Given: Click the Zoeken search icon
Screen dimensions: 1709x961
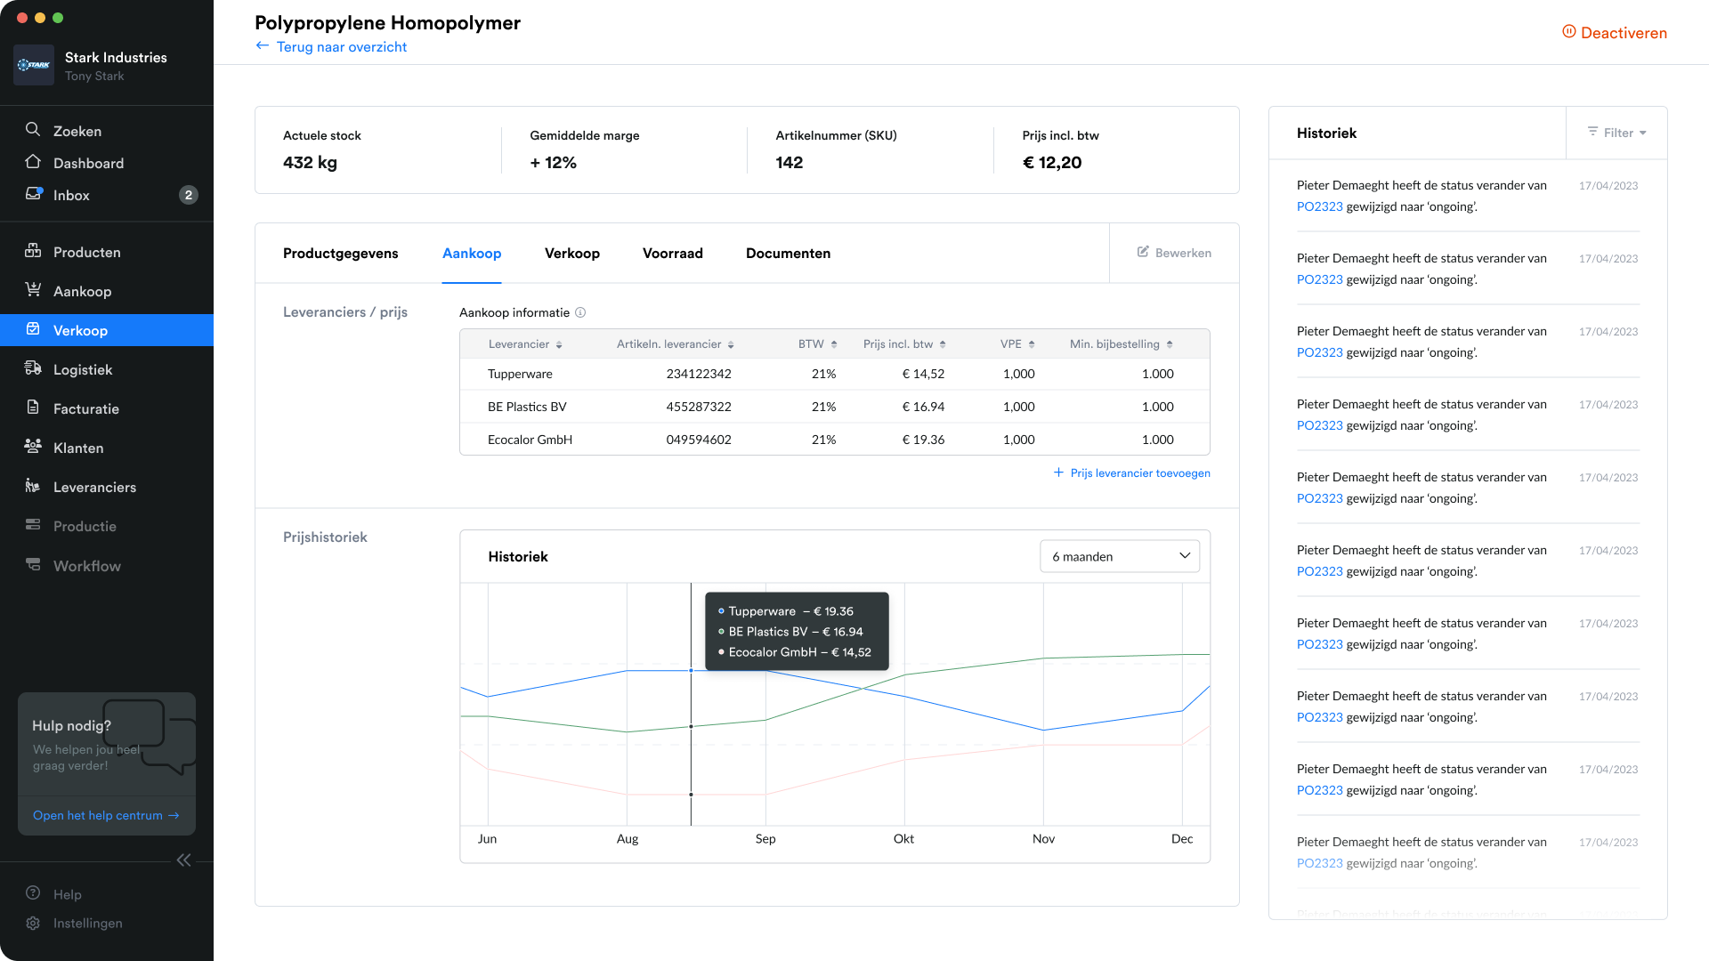Looking at the screenshot, I should 33,130.
